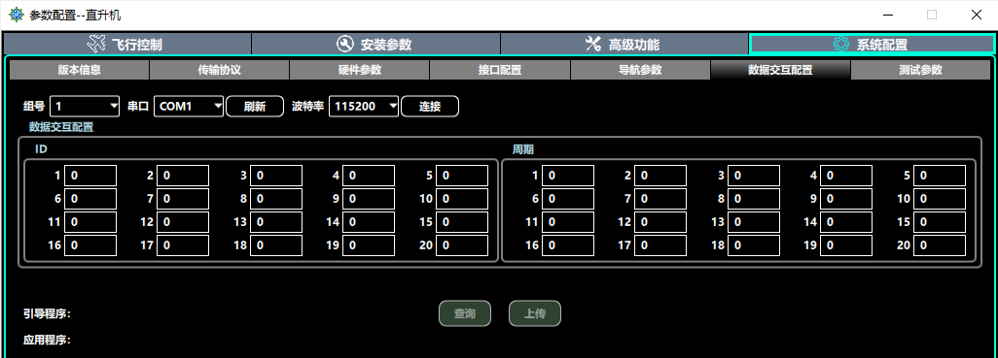Image resolution: width=998 pixels, height=358 pixels.
Task: Click the 周期 field number 13
Action: pyautogui.click(x=754, y=223)
